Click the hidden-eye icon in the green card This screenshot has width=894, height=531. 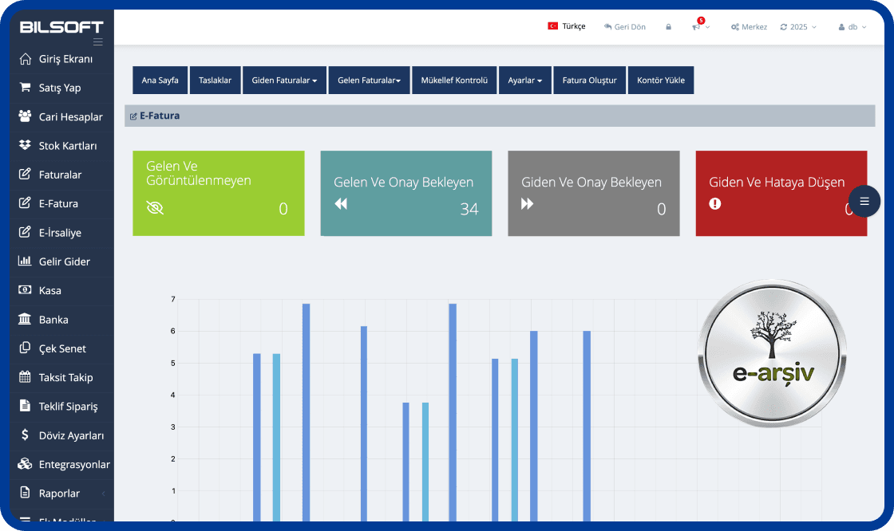pyautogui.click(x=155, y=208)
